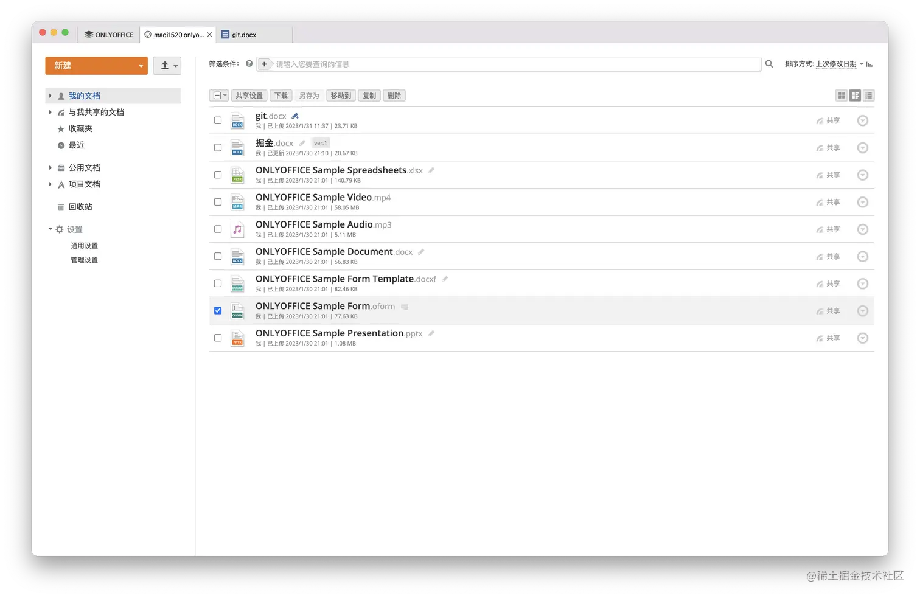Expand the 我的文档 tree arrow
This screenshot has height=598, width=920.
50,96
